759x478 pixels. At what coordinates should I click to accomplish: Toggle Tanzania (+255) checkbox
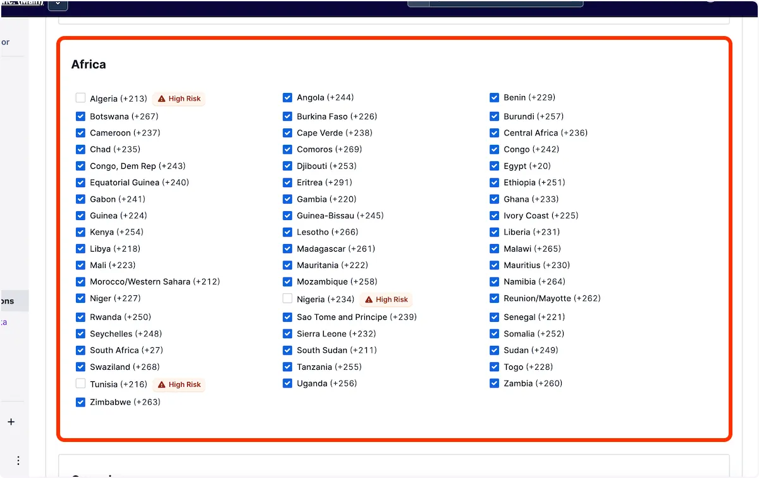pos(287,366)
